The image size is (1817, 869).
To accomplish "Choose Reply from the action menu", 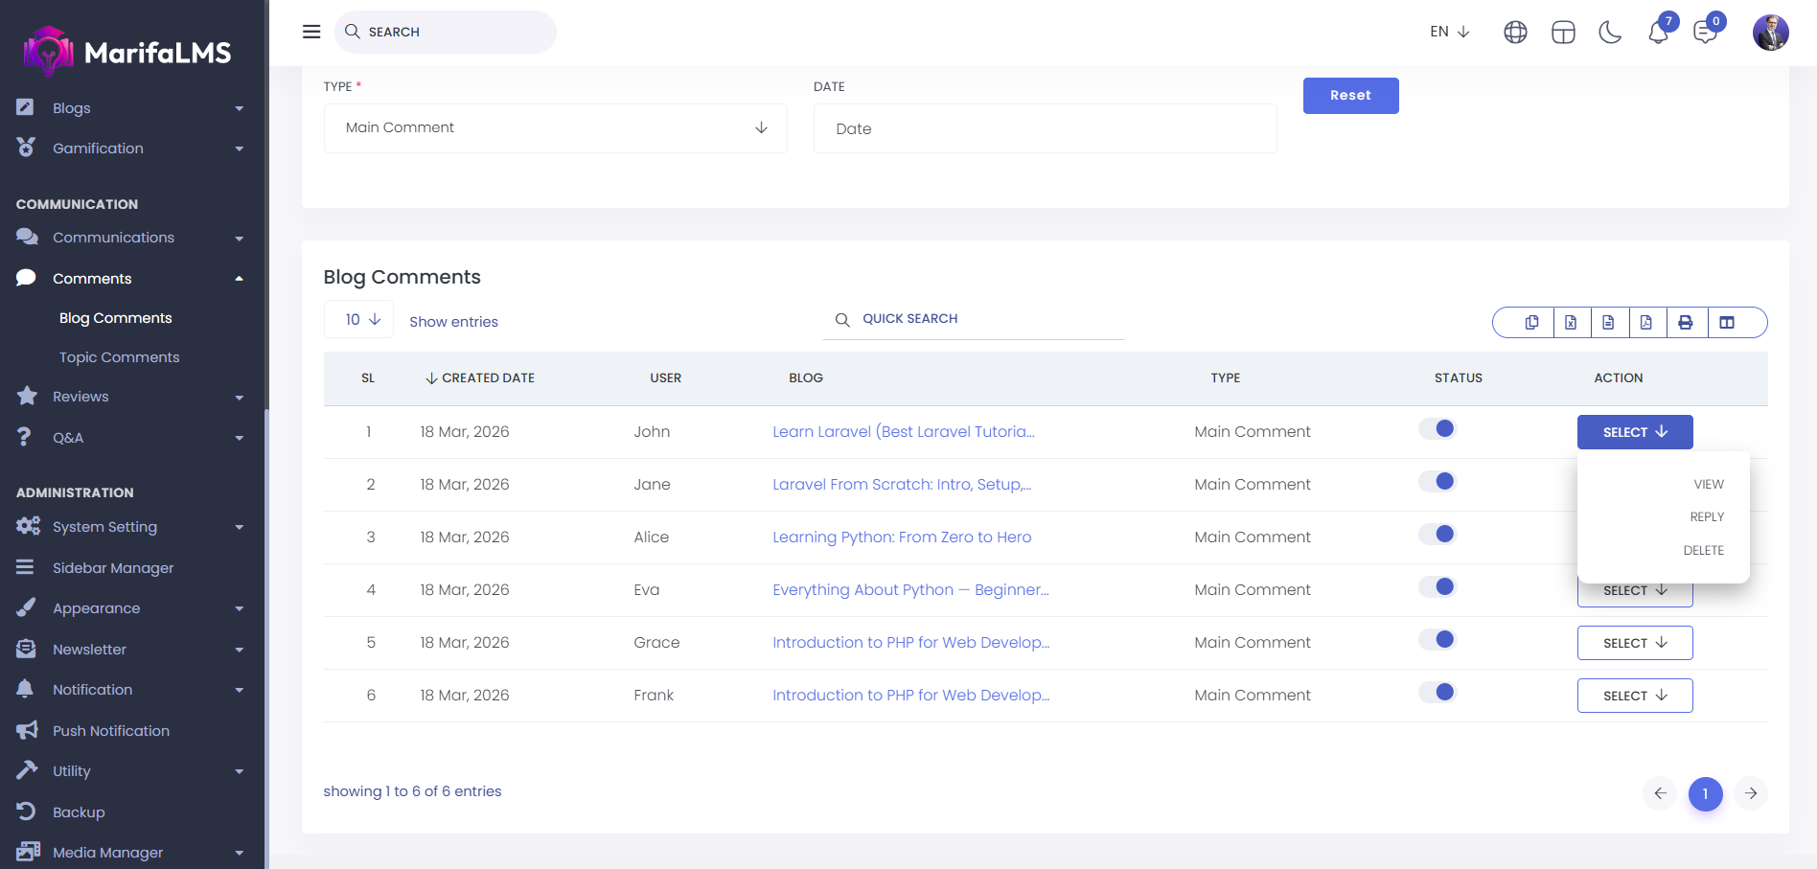I will click(x=1706, y=517).
